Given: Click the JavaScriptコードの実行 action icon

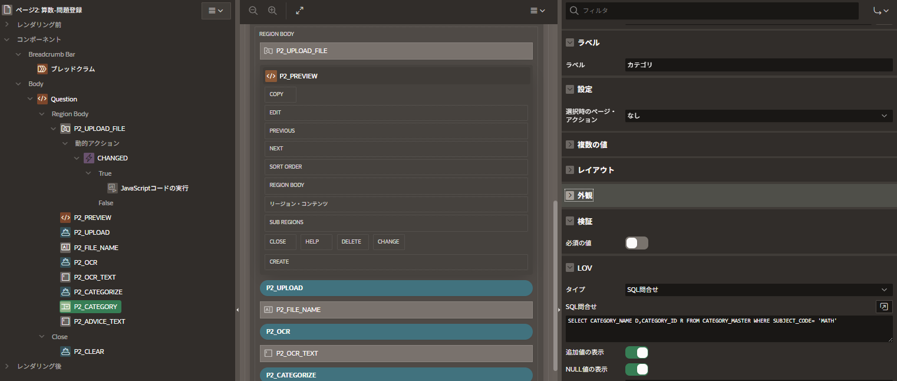Looking at the screenshot, I should 112,188.
